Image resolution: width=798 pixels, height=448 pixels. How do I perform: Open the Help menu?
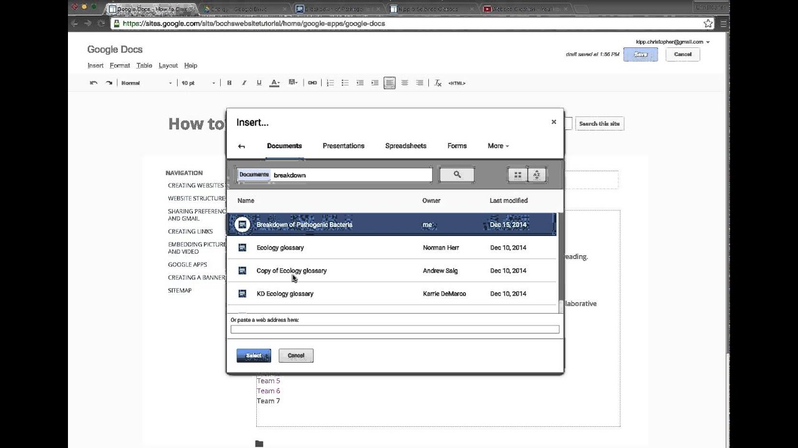191,65
